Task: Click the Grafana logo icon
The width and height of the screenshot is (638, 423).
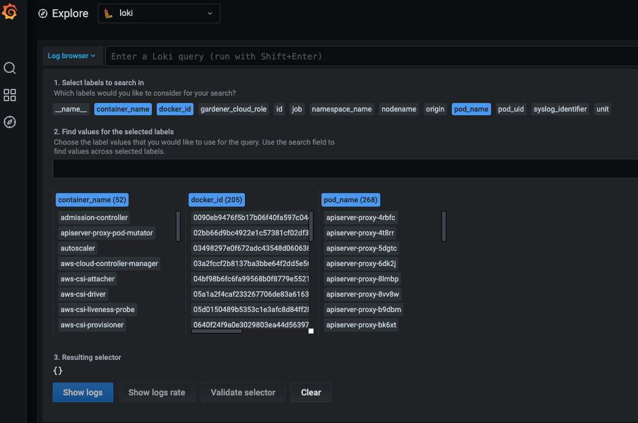Action: (x=9, y=12)
